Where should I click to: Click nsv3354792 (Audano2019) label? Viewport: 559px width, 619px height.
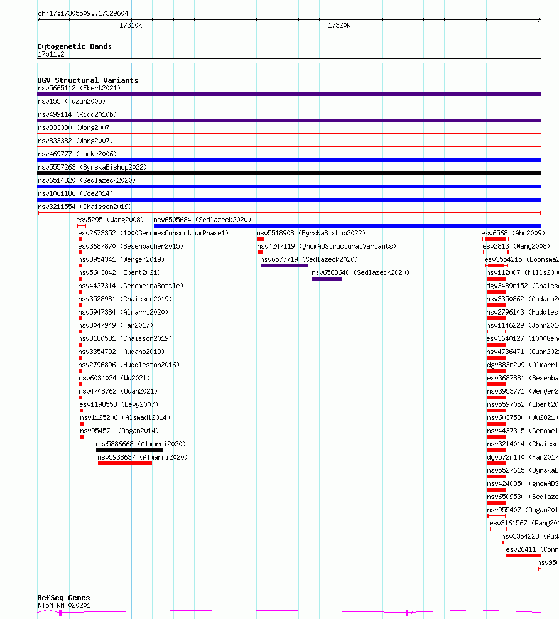click(x=121, y=352)
